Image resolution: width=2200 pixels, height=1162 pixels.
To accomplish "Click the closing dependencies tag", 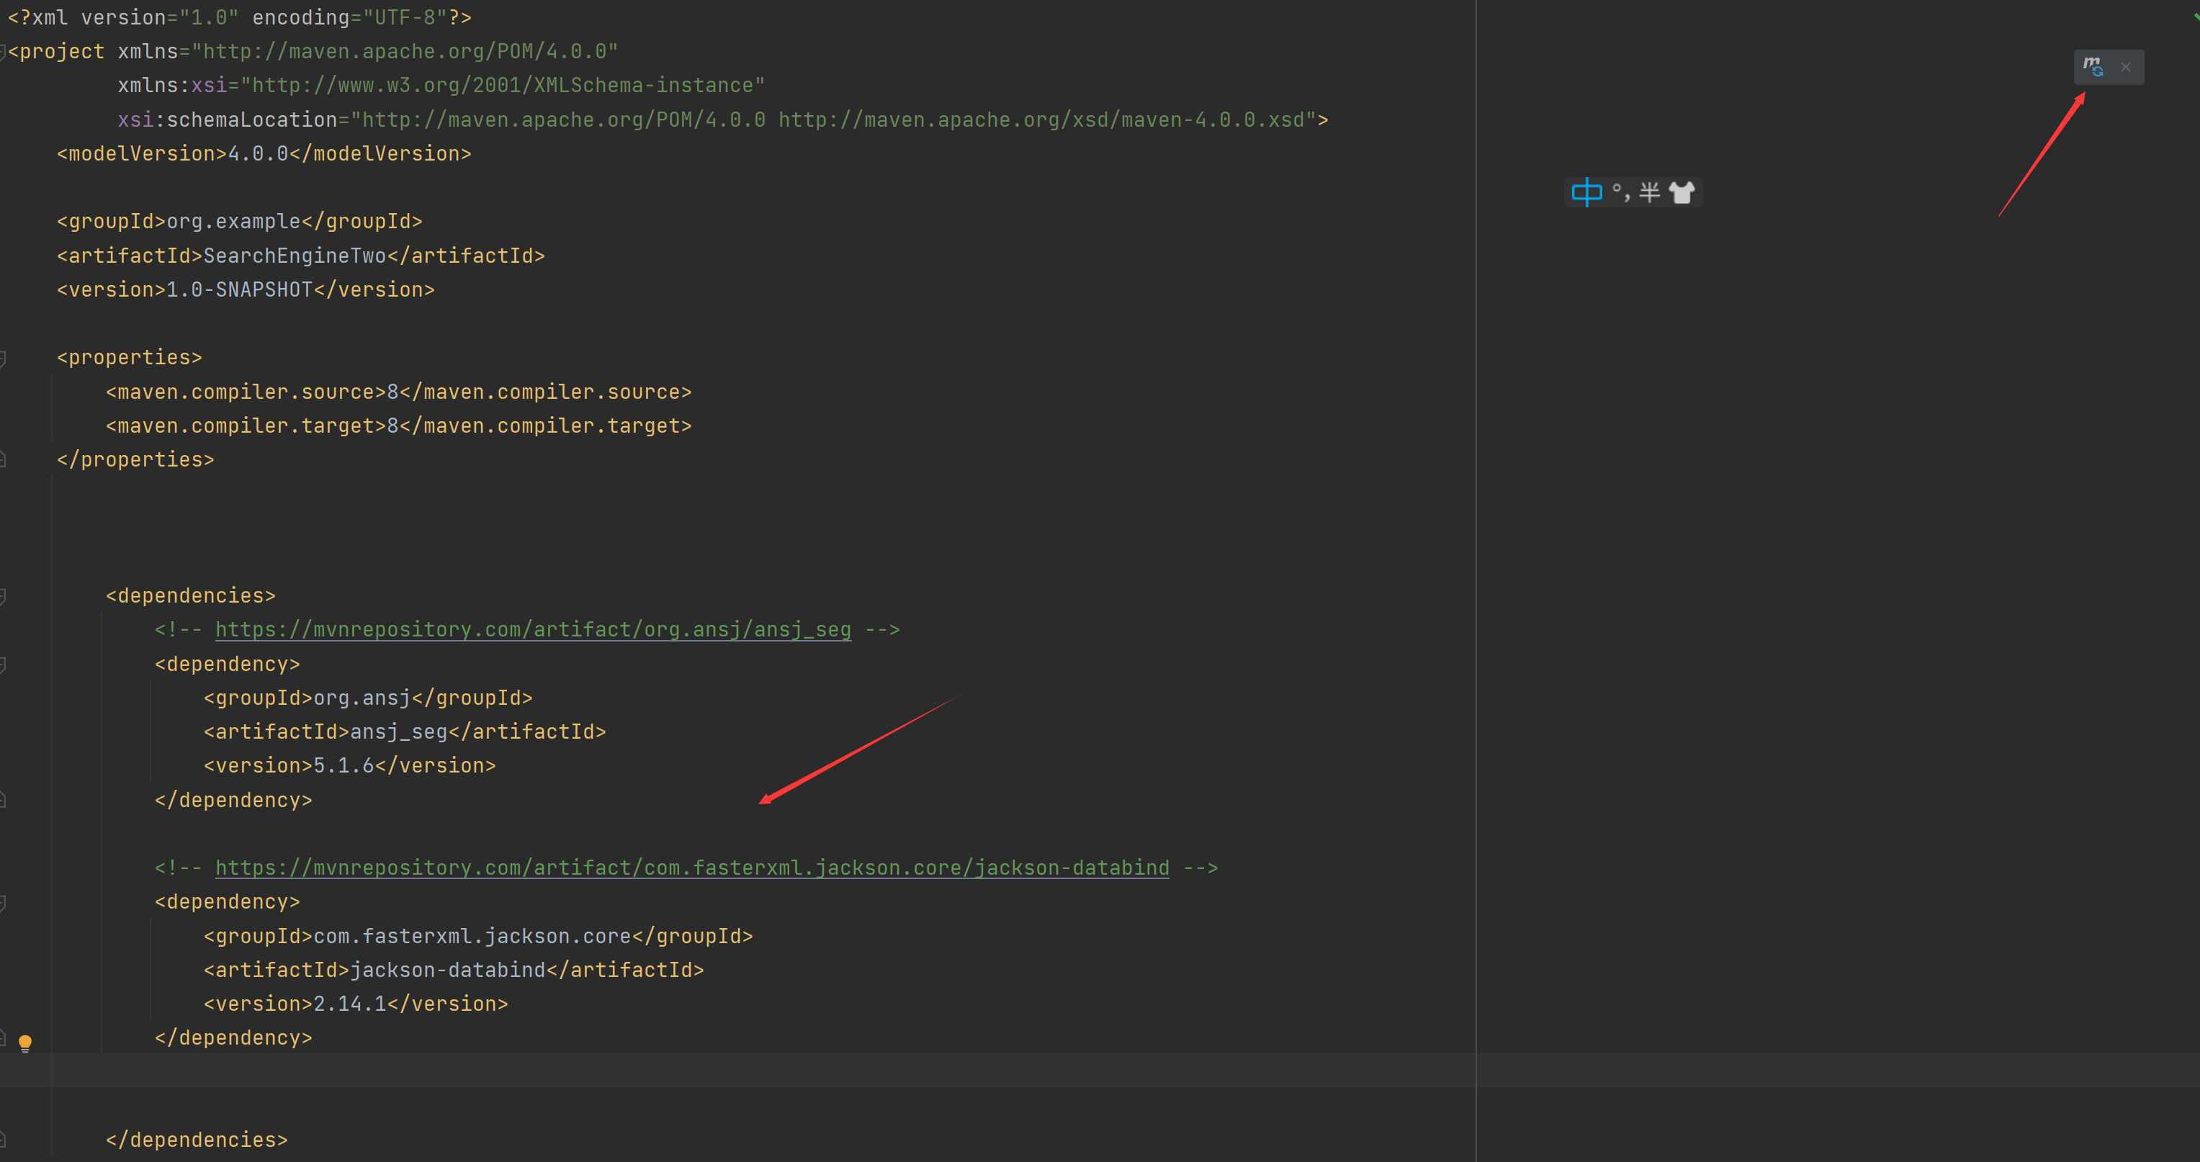I will click(197, 1140).
